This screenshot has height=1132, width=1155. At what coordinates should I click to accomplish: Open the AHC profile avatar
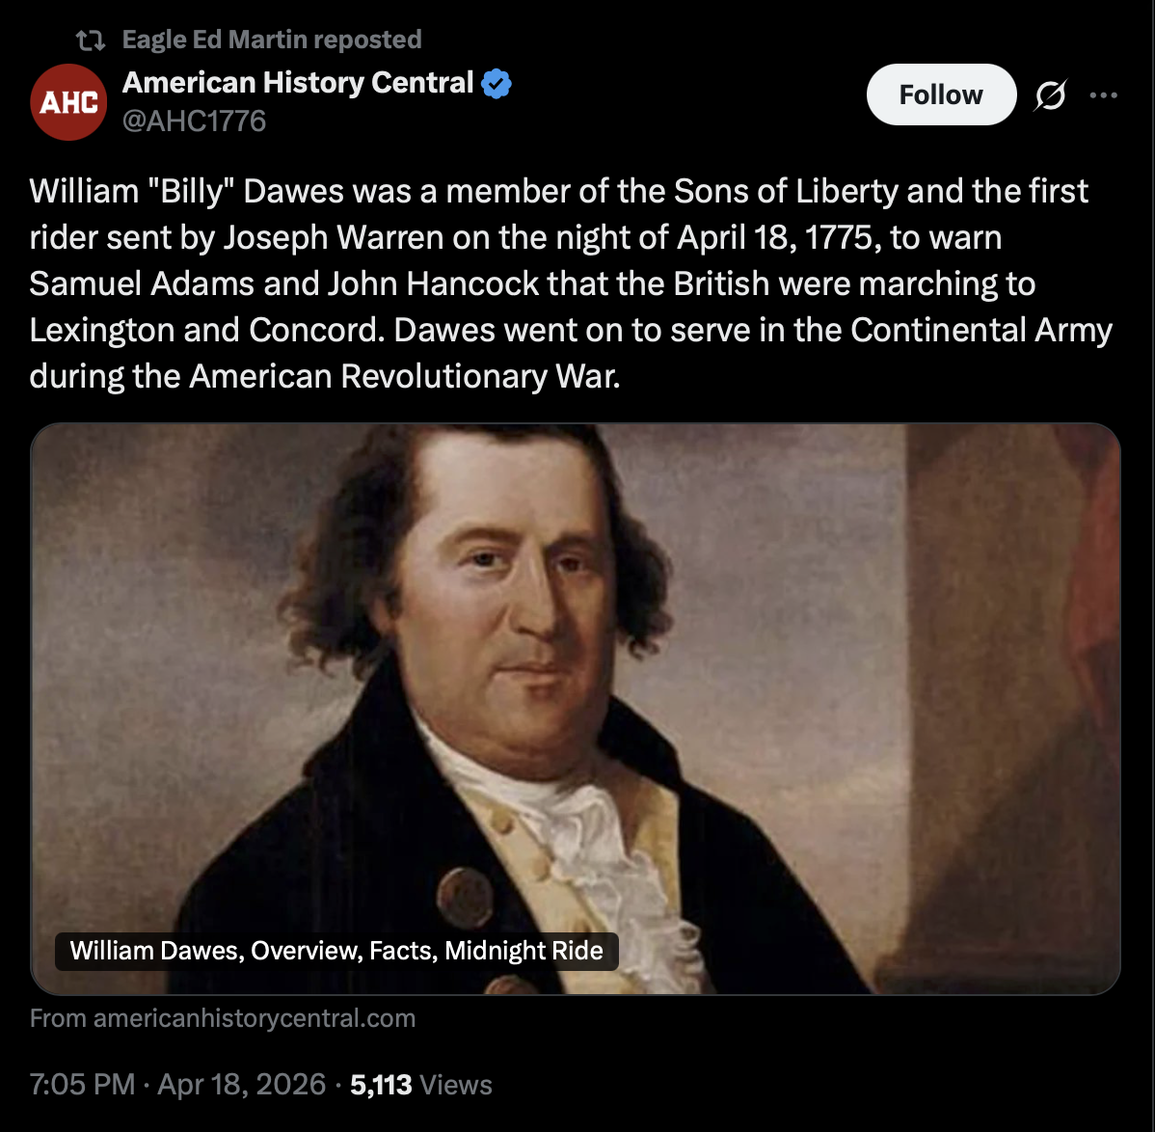[68, 102]
